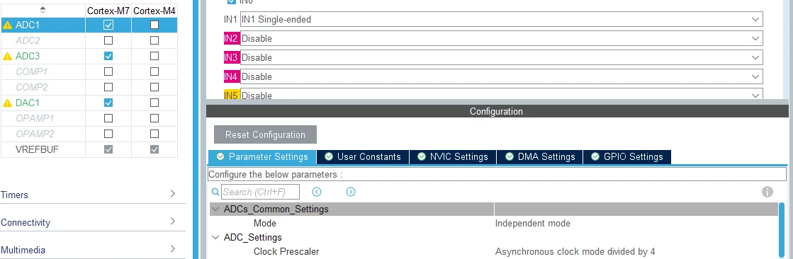This screenshot has height=259, width=793.
Task: Click the sort arrows in list header
Action: pyautogui.click(x=43, y=10)
